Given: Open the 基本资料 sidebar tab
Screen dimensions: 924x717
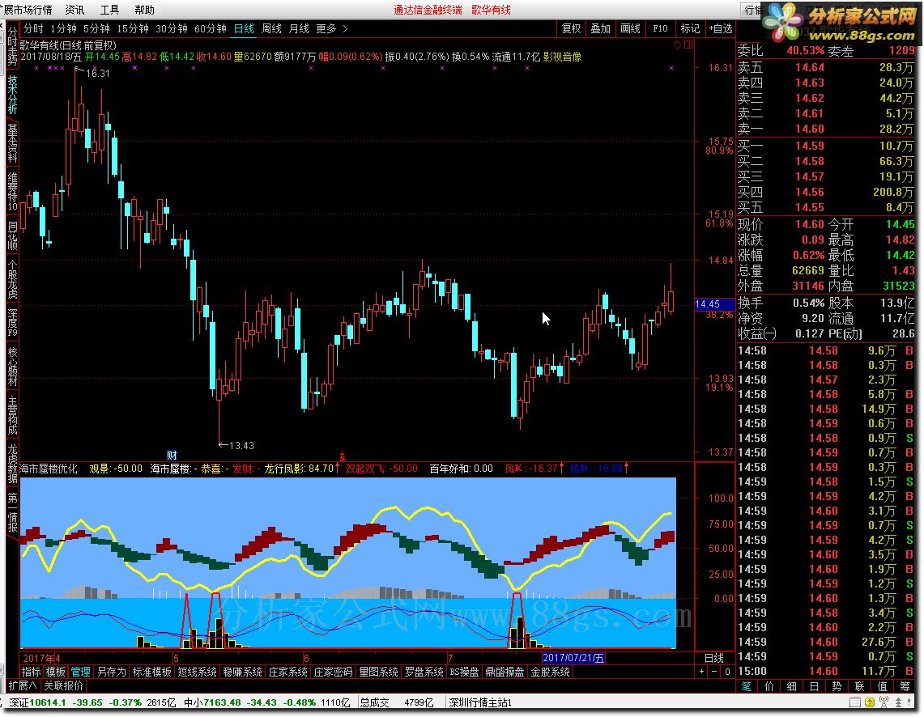Looking at the screenshot, I should pos(12,143).
